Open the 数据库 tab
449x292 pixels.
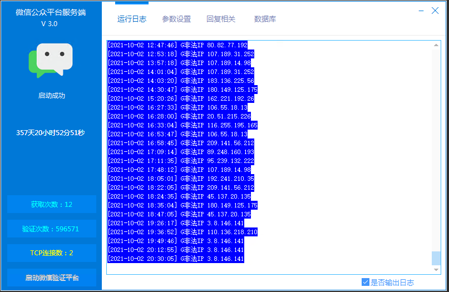265,19
